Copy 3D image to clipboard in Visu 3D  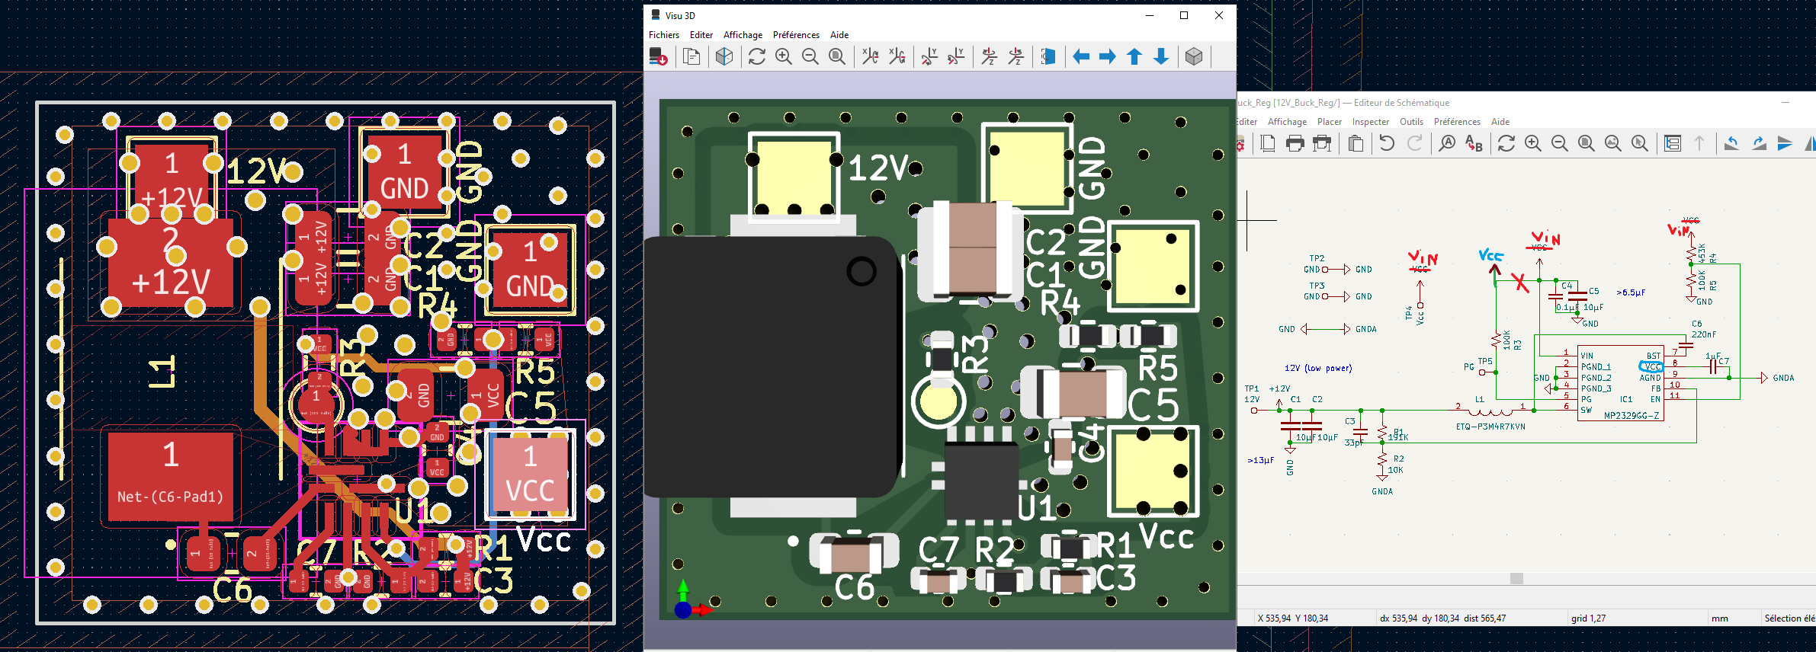click(x=691, y=56)
